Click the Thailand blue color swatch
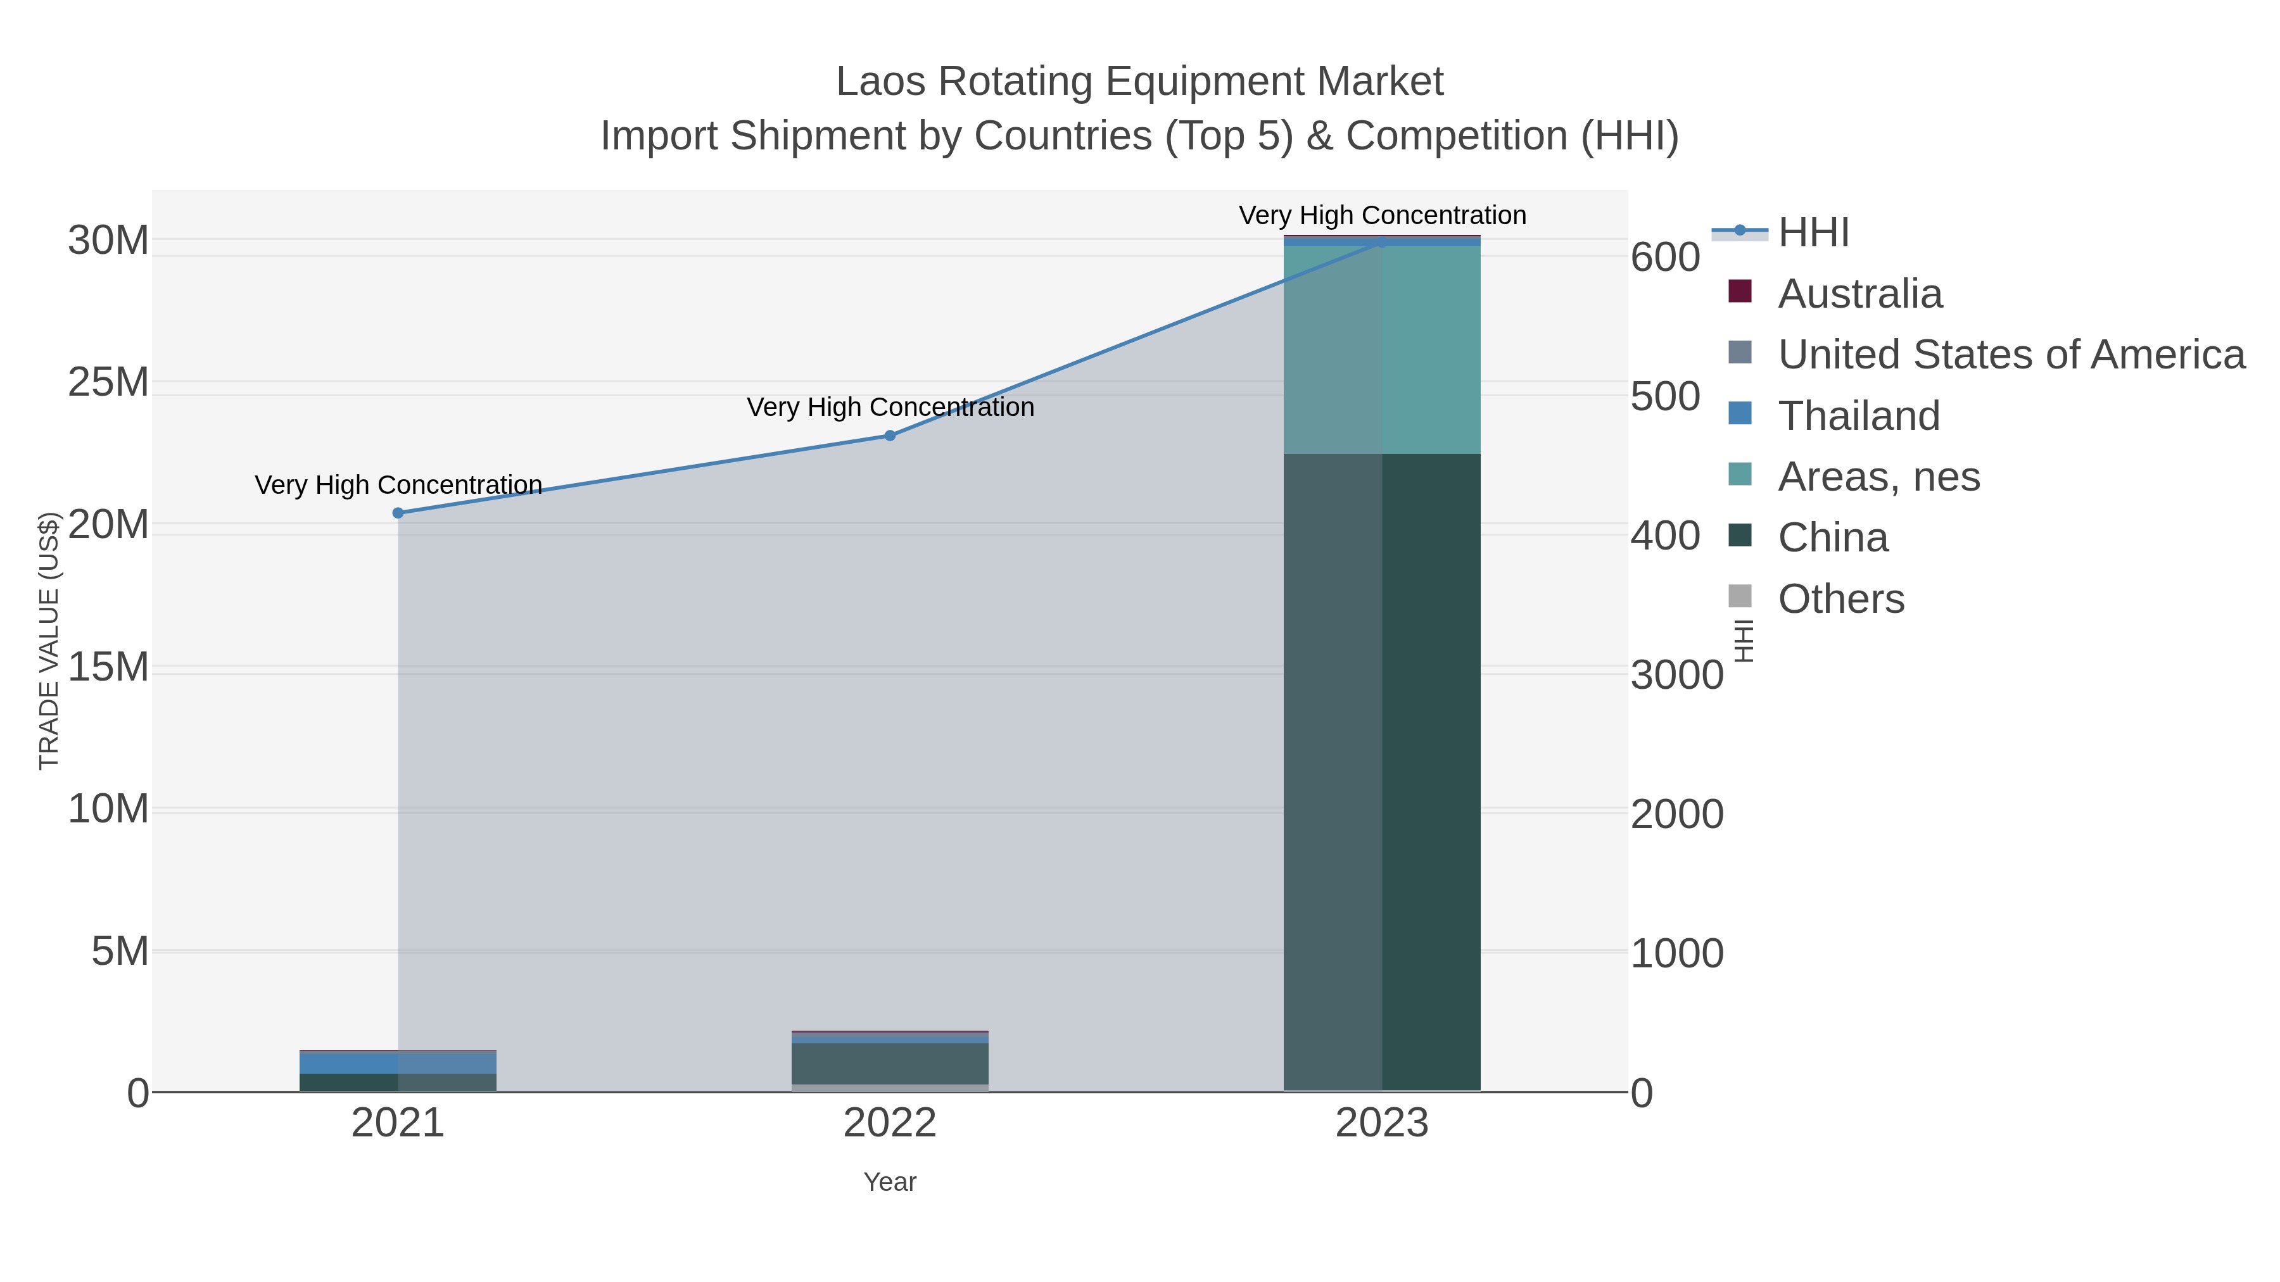2280x1282 pixels. [1740, 413]
